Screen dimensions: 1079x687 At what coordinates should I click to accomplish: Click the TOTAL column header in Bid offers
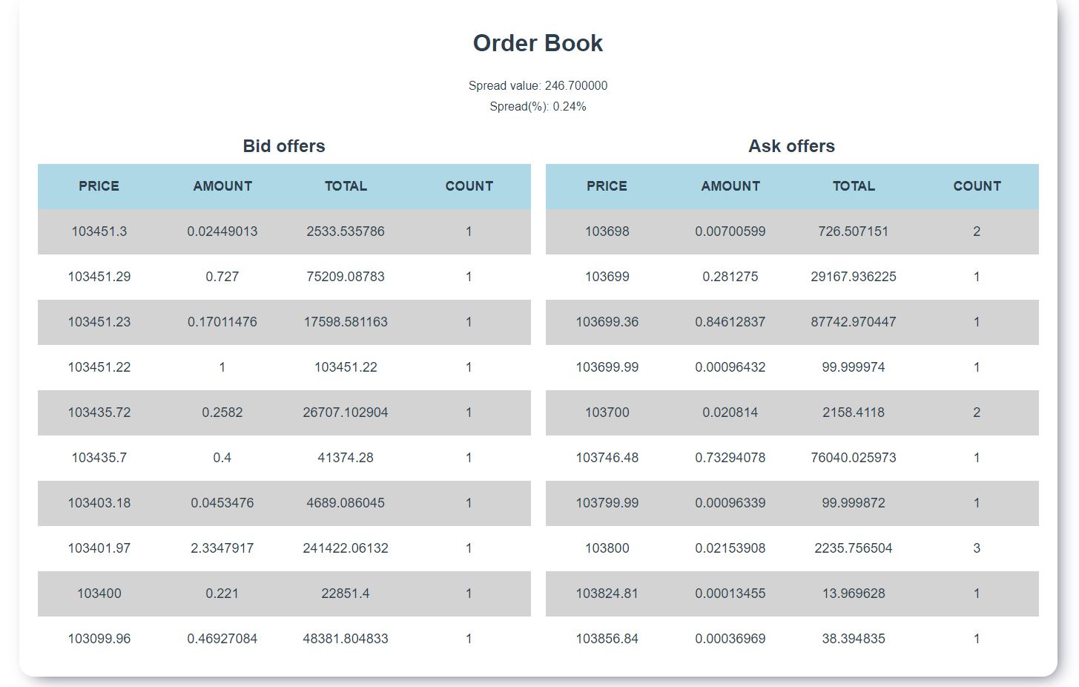click(x=346, y=186)
